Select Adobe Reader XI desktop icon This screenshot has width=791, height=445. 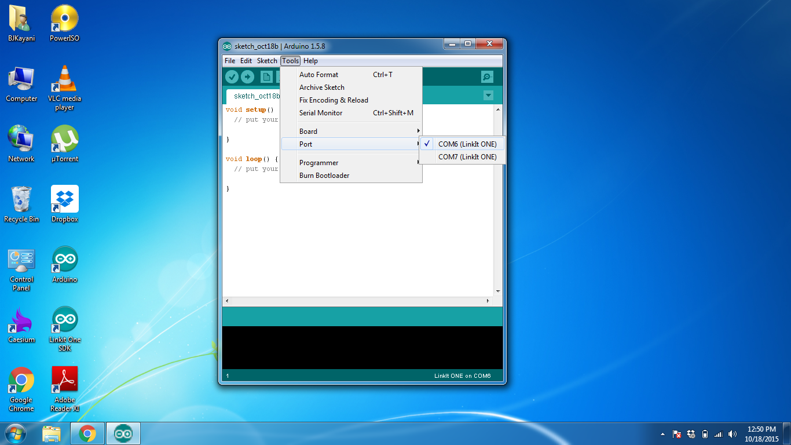[65, 389]
